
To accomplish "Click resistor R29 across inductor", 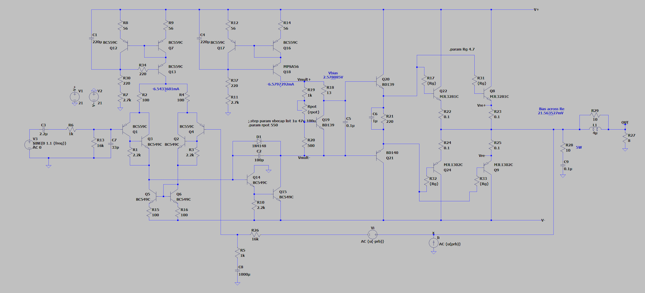I will point(595,115).
